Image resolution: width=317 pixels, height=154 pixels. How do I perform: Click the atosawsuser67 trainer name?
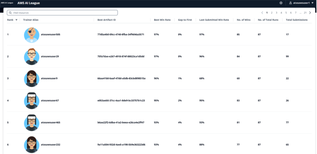[x=50, y=101]
